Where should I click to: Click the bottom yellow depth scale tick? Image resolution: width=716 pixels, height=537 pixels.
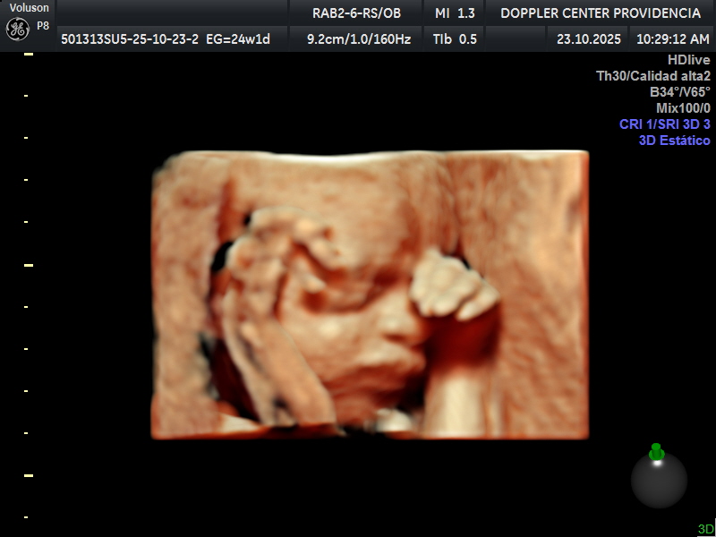[29, 475]
